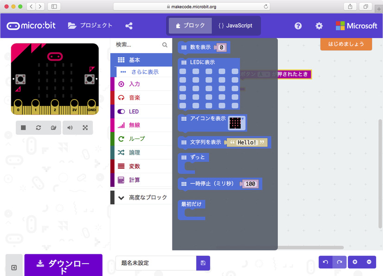Toggle top-left LED in LEDに表示 grid
The width and height of the screenshot is (383, 276).
pos(183,71)
